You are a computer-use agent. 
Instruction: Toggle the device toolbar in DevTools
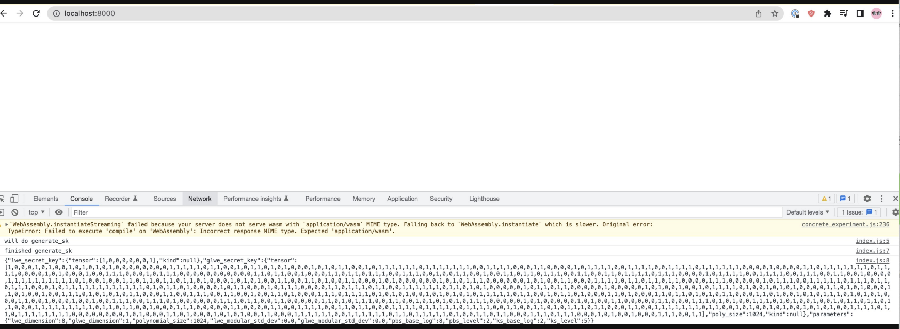(x=14, y=199)
